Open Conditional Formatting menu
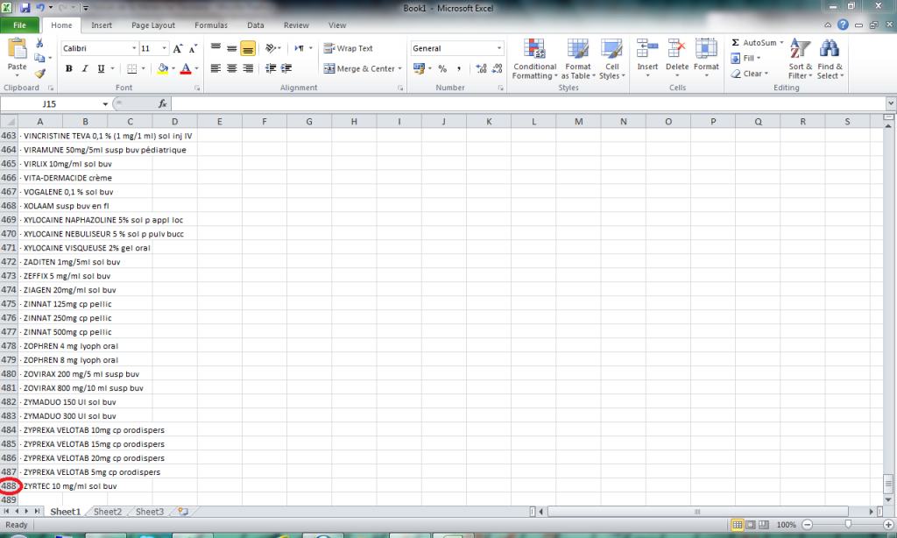Screen dimensions: 897x538 pyautogui.click(x=535, y=59)
